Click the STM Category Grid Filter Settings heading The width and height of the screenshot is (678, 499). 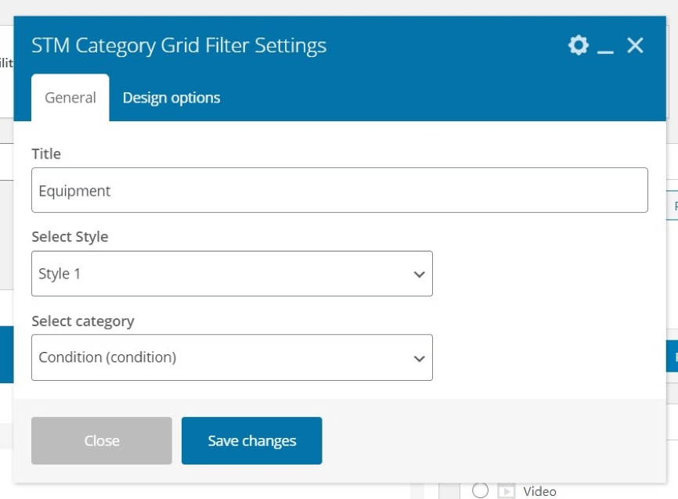pos(179,45)
